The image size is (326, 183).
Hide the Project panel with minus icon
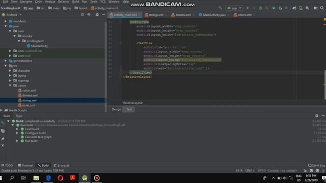pos(103,15)
